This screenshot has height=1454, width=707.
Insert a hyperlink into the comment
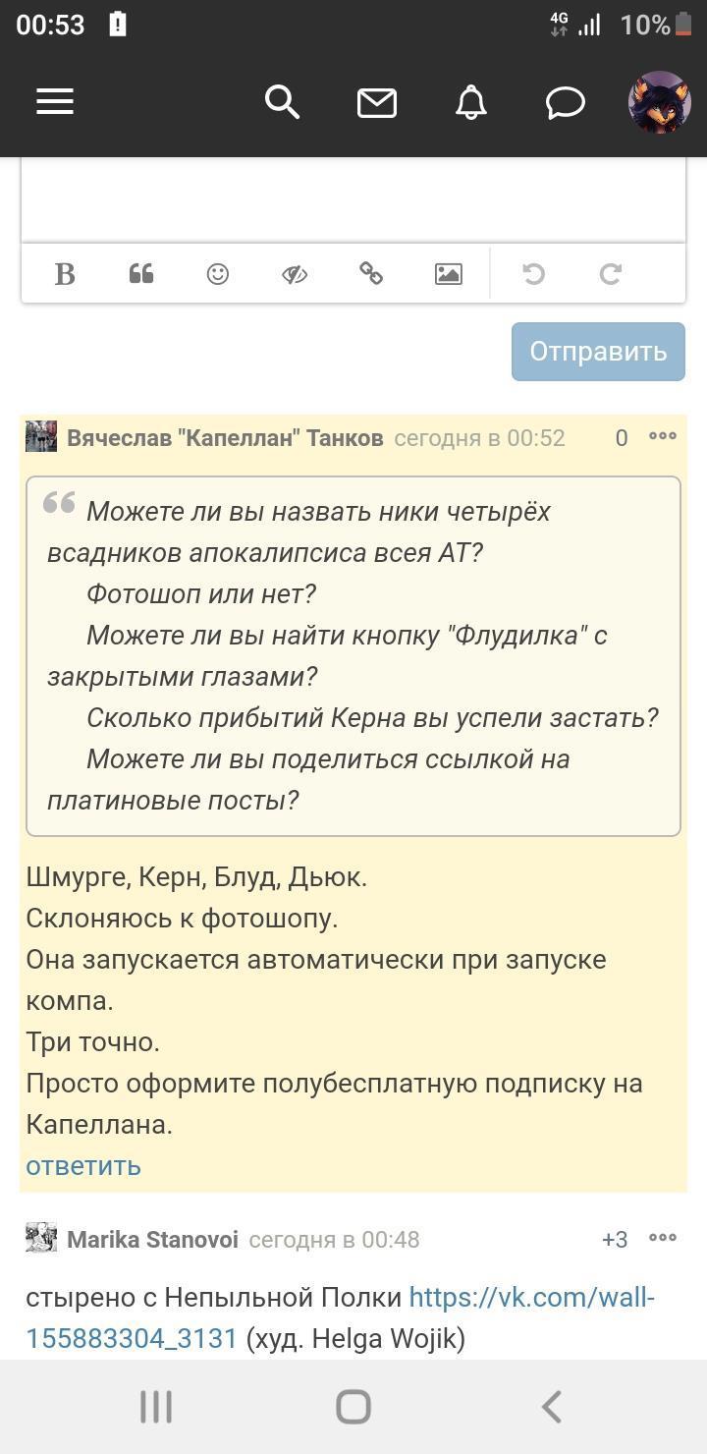(x=371, y=274)
